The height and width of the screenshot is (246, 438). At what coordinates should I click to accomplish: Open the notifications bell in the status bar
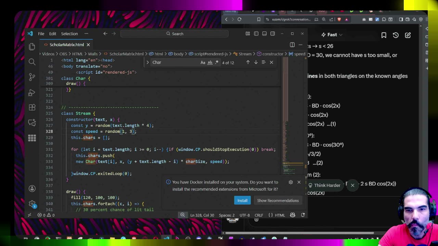point(303,215)
